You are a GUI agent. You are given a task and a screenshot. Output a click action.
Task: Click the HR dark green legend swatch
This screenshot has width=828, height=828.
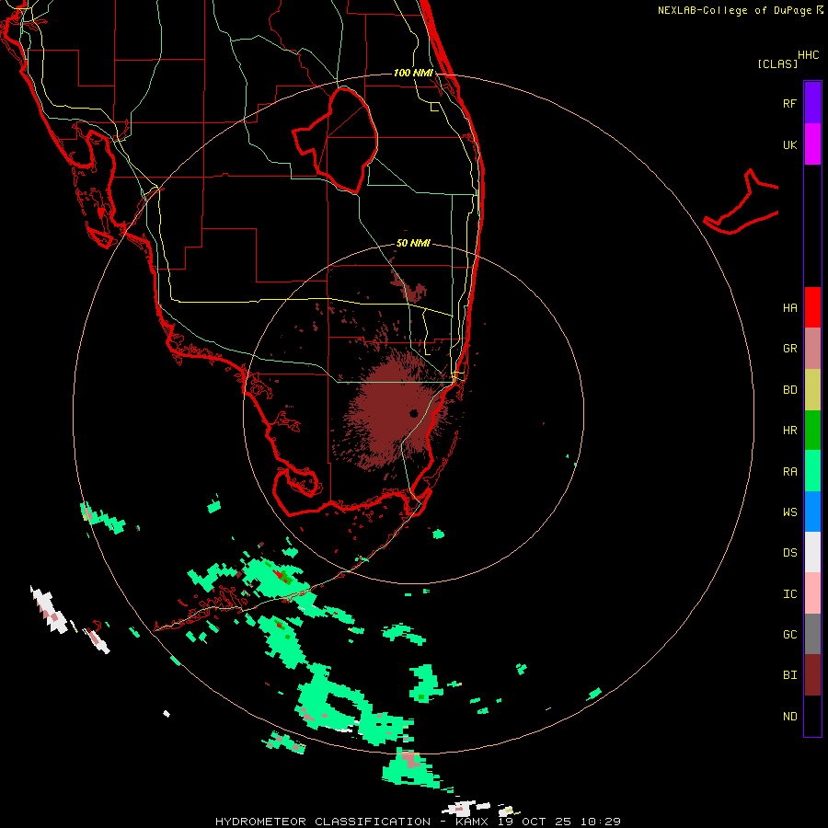point(812,430)
